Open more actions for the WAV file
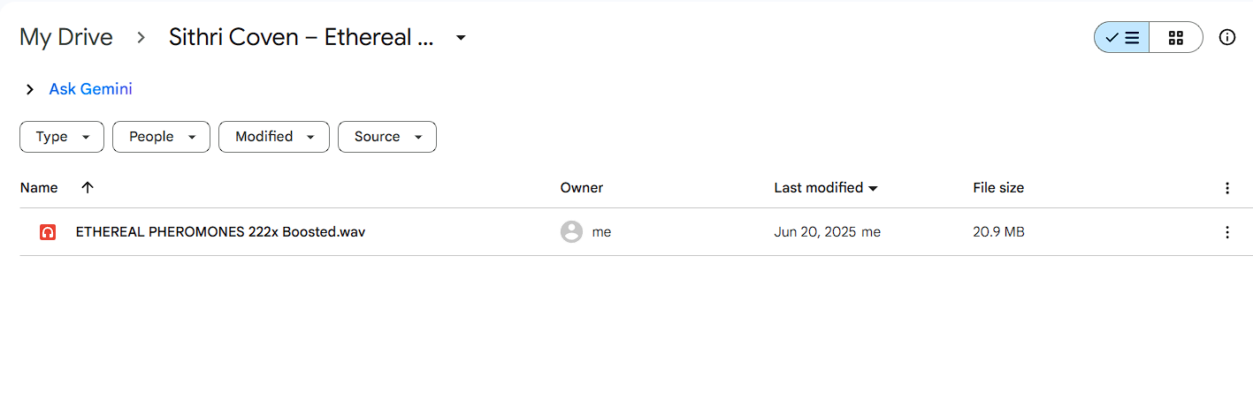 (x=1226, y=232)
